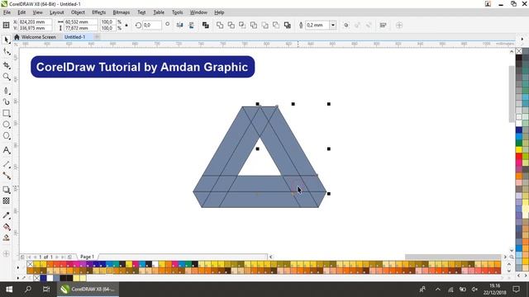Select the Ellipse tool
Image resolution: width=529 pixels, height=297 pixels.
click(x=6, y=125)
